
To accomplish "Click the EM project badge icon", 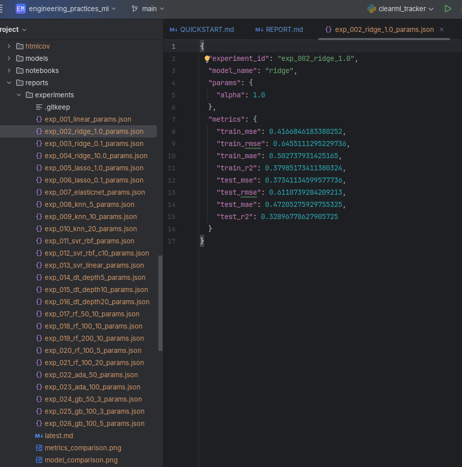I will tap(21, 9).
